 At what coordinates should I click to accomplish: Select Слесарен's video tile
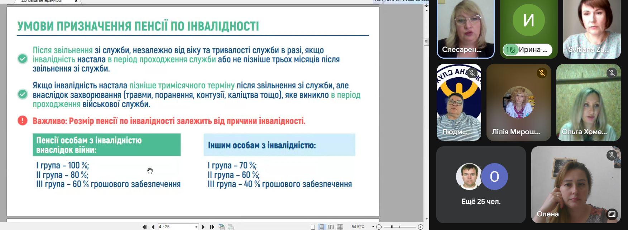pos(466,29)
